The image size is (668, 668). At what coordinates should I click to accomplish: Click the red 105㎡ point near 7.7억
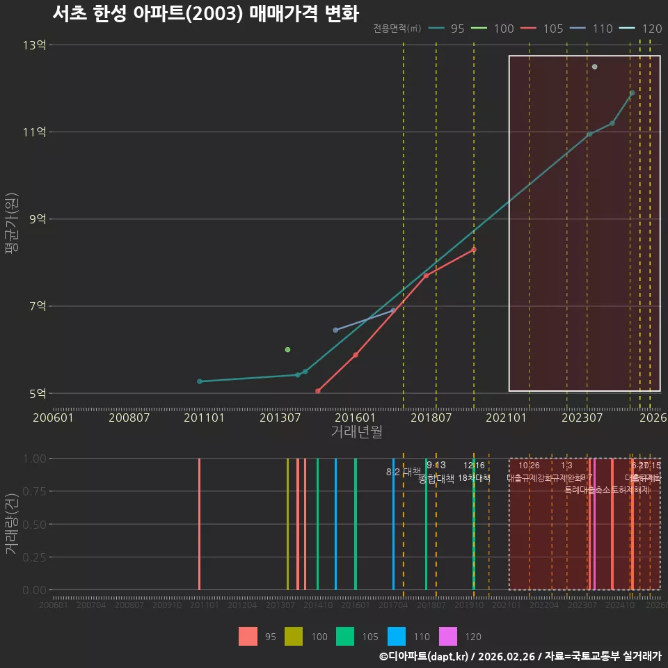(426, 276)
